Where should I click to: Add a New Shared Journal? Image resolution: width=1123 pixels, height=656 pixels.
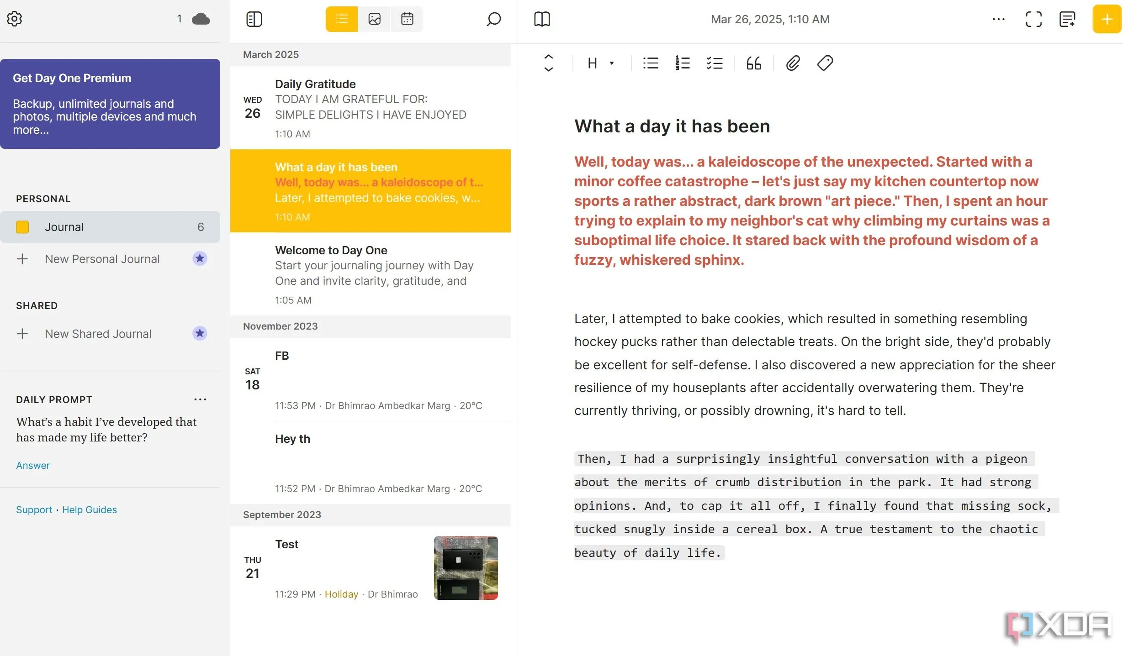pos(98,334)
